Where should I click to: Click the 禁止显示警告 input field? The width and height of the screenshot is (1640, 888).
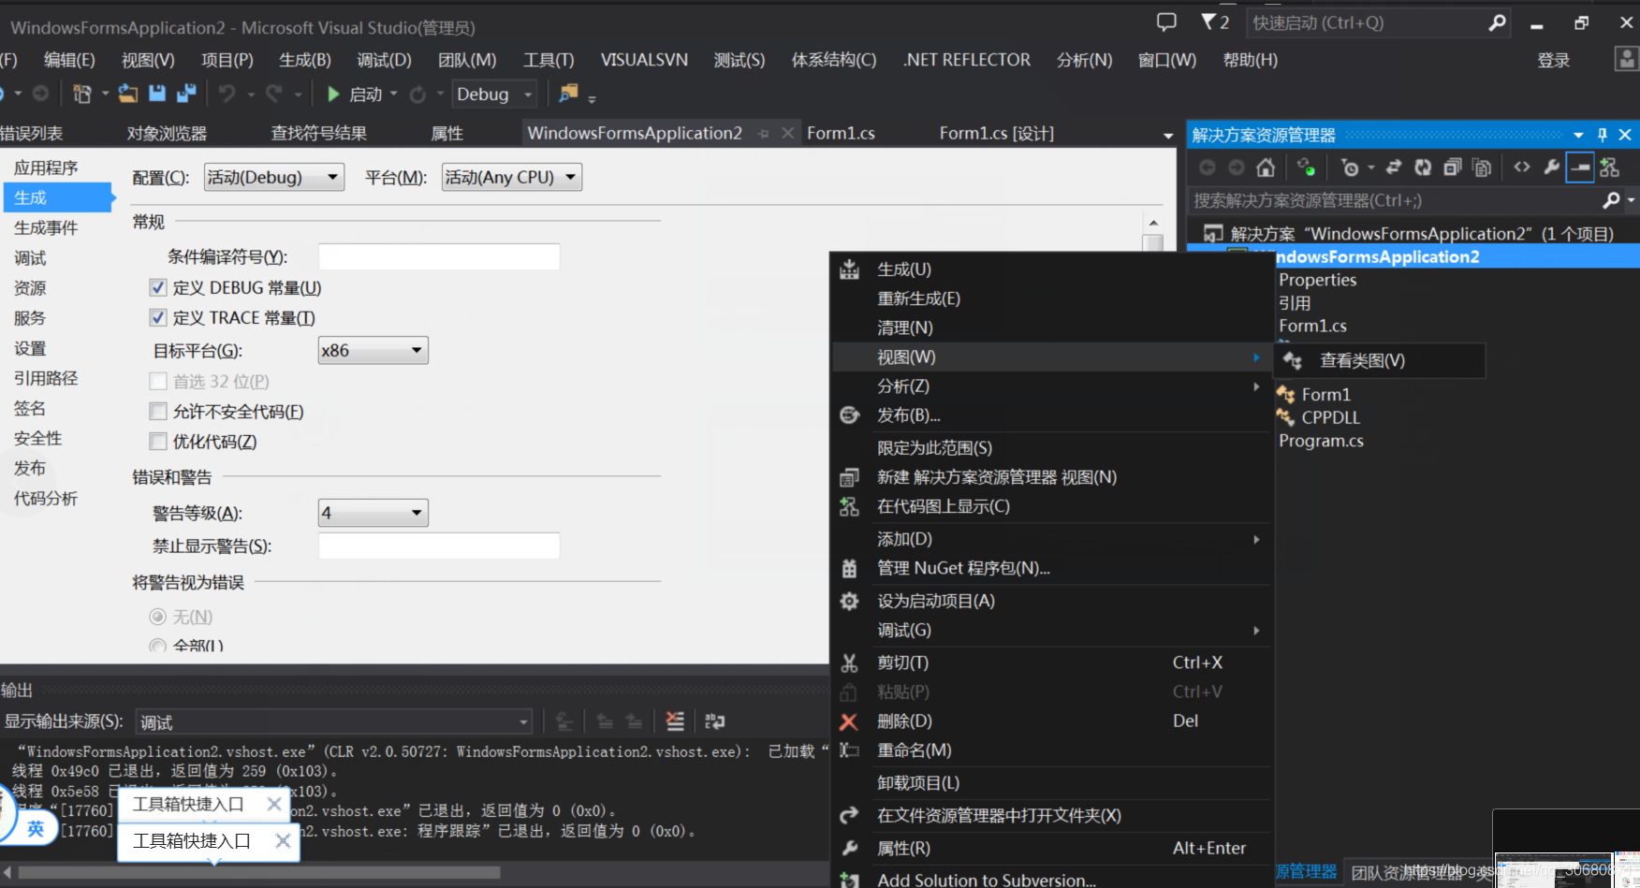tap(439, 546)
